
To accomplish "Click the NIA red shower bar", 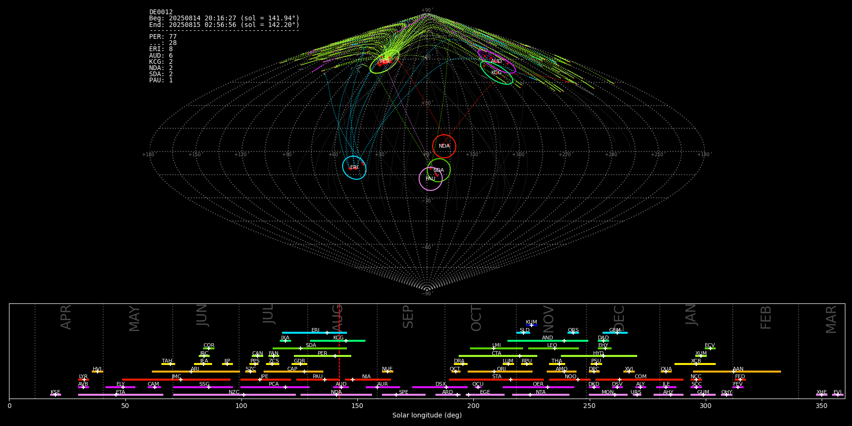I will pyautogui.click(x=368, y=379).
